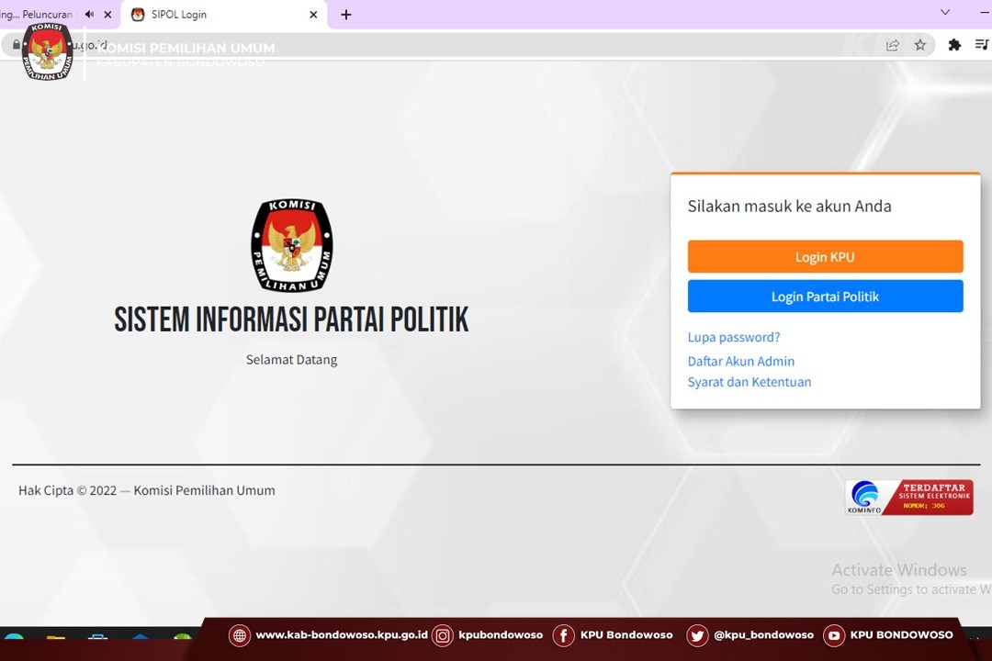The width and height of the screenshot is (992, 661).
Task: Click the blue Login Partai Politik button
Action: pyautogui.click(x=825, y=297)
